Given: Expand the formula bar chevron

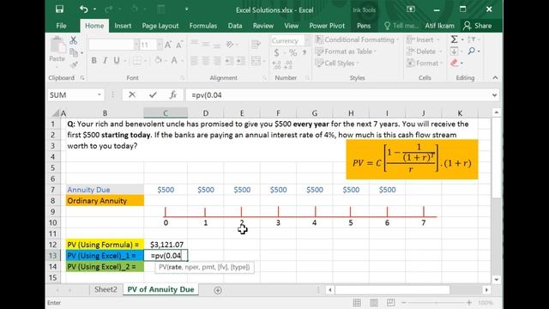Looking at the screenshot, I should click(494, 95).
